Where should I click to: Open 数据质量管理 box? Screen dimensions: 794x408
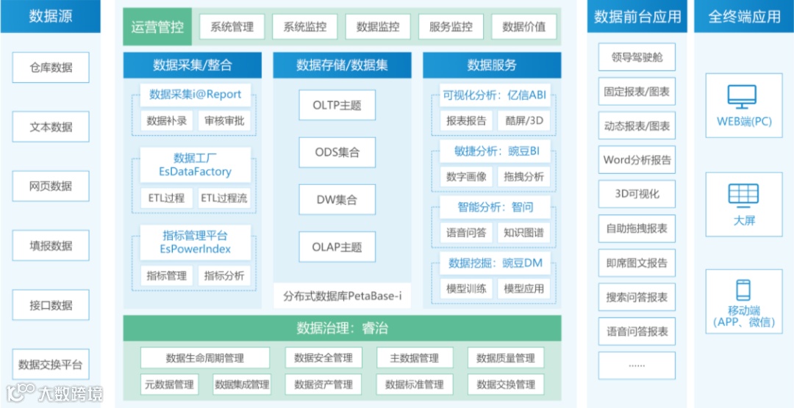click(x=505, y=358)
